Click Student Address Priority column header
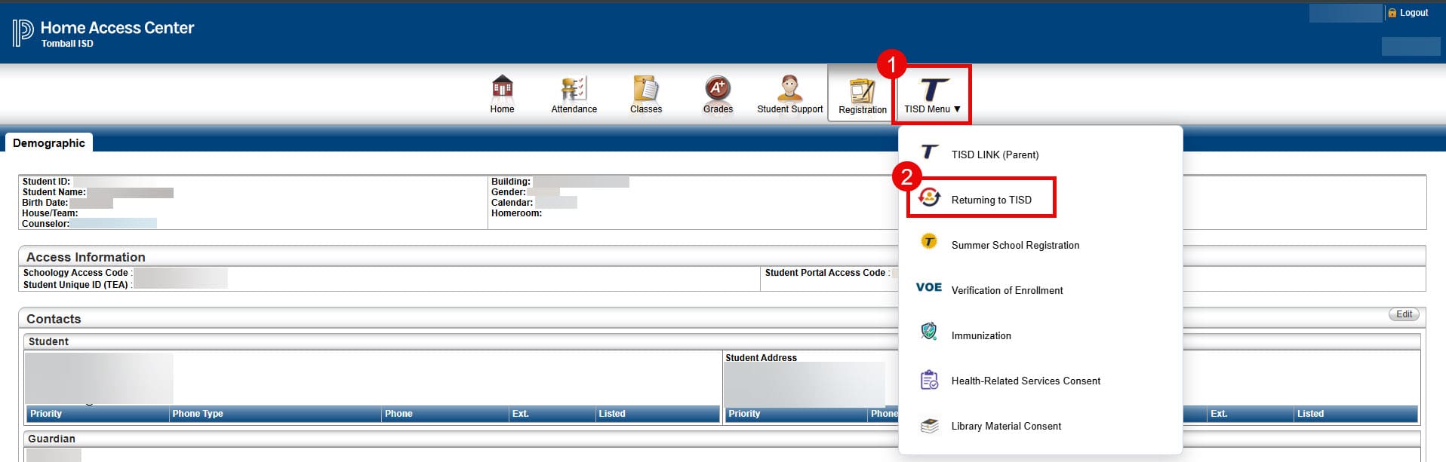This screenshot has width=1446, height=462. (744, 414)
